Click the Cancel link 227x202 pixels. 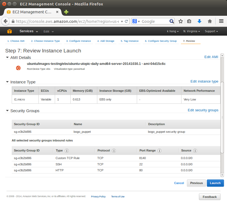179,183
